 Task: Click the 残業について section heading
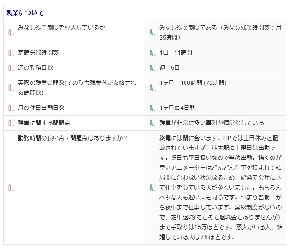click(25, 13)
